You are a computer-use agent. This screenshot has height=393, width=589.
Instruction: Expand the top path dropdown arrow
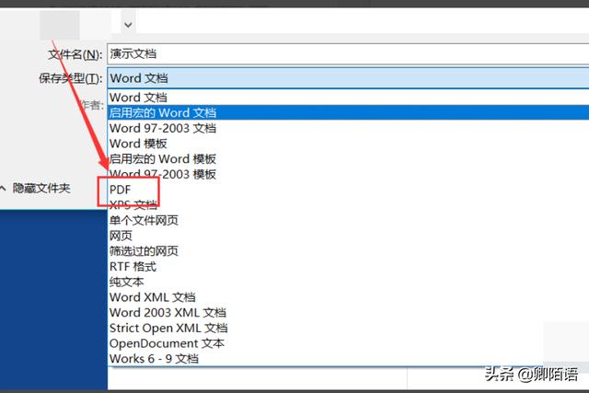(x=128, y=24)
